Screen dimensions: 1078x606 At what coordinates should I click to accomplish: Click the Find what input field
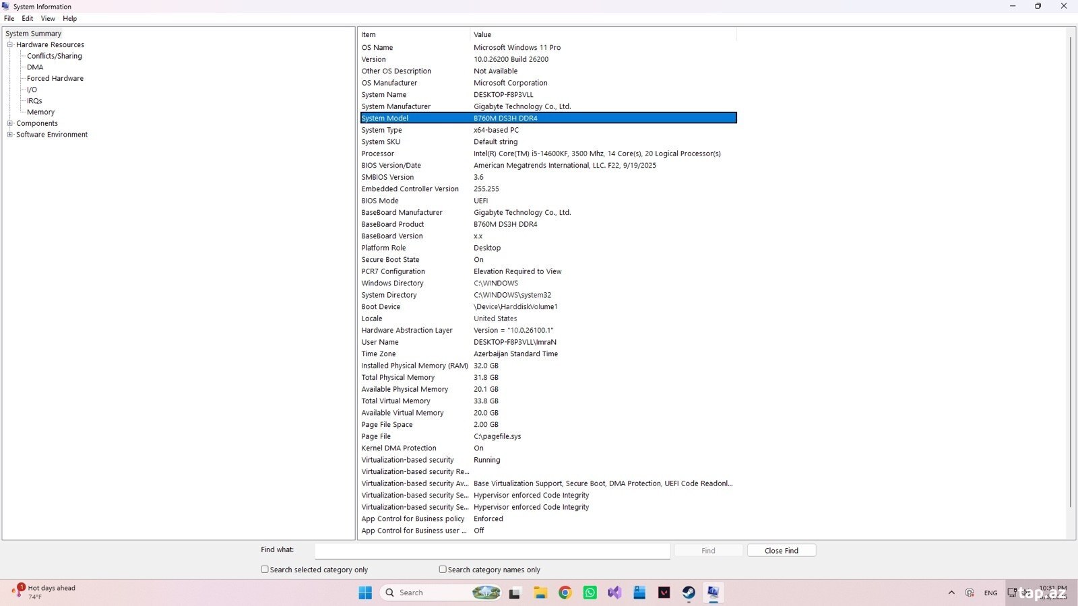493,551
